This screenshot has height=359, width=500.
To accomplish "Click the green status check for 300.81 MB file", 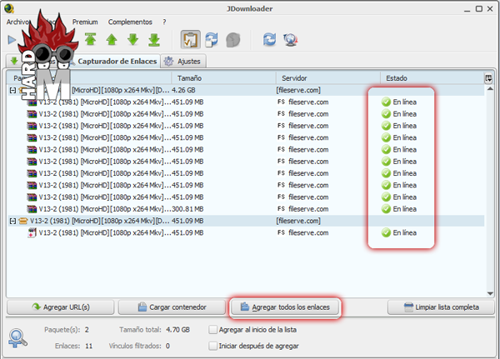I will click(x=386, y=209).
